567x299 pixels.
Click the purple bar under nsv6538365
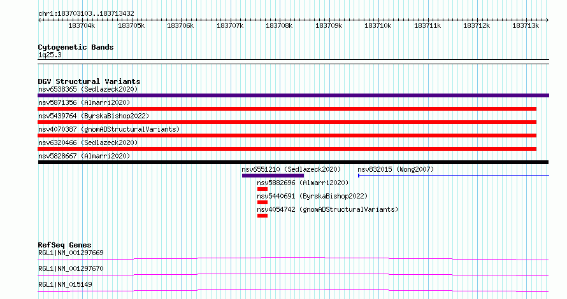click(293, 95)
